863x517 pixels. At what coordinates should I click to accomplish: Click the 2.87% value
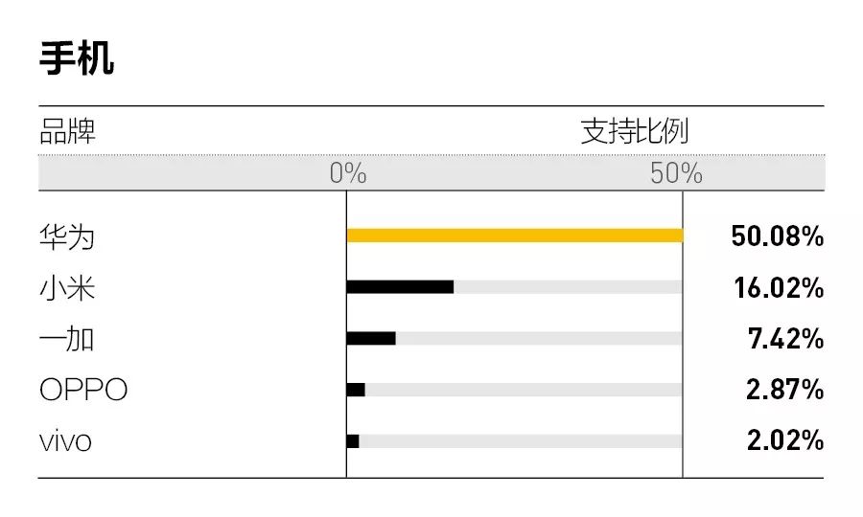pos(784,390)
